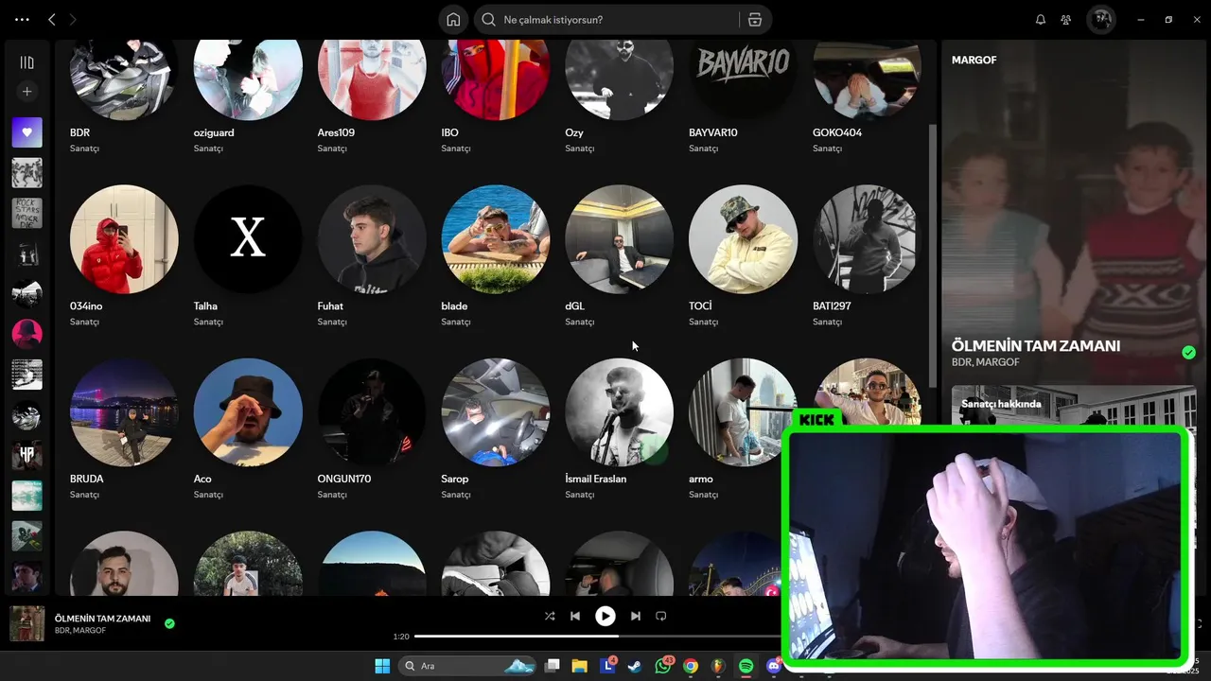This screenshot has width=1211, height=681.
Task: Open Steam from taskbar
Action: coord(635,666)
